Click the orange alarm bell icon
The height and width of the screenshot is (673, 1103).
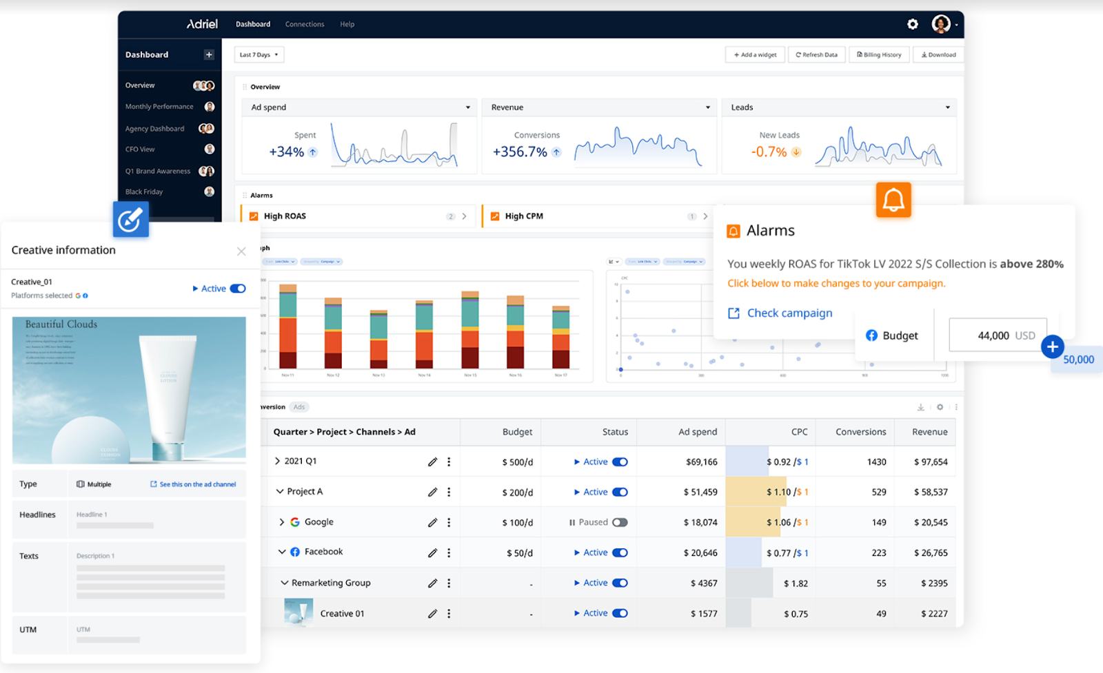[x=893, y=200]
